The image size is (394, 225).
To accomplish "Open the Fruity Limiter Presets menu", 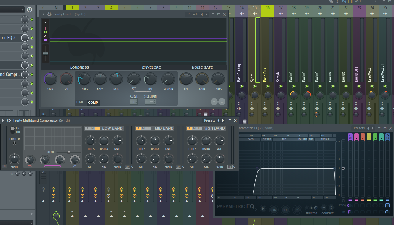I will (193, 14).
